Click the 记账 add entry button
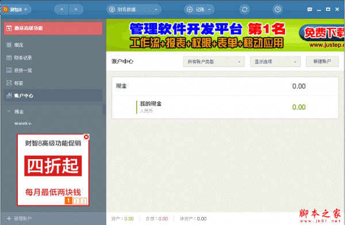This screenshot has width=345, height=225. (x=195, y=9)
